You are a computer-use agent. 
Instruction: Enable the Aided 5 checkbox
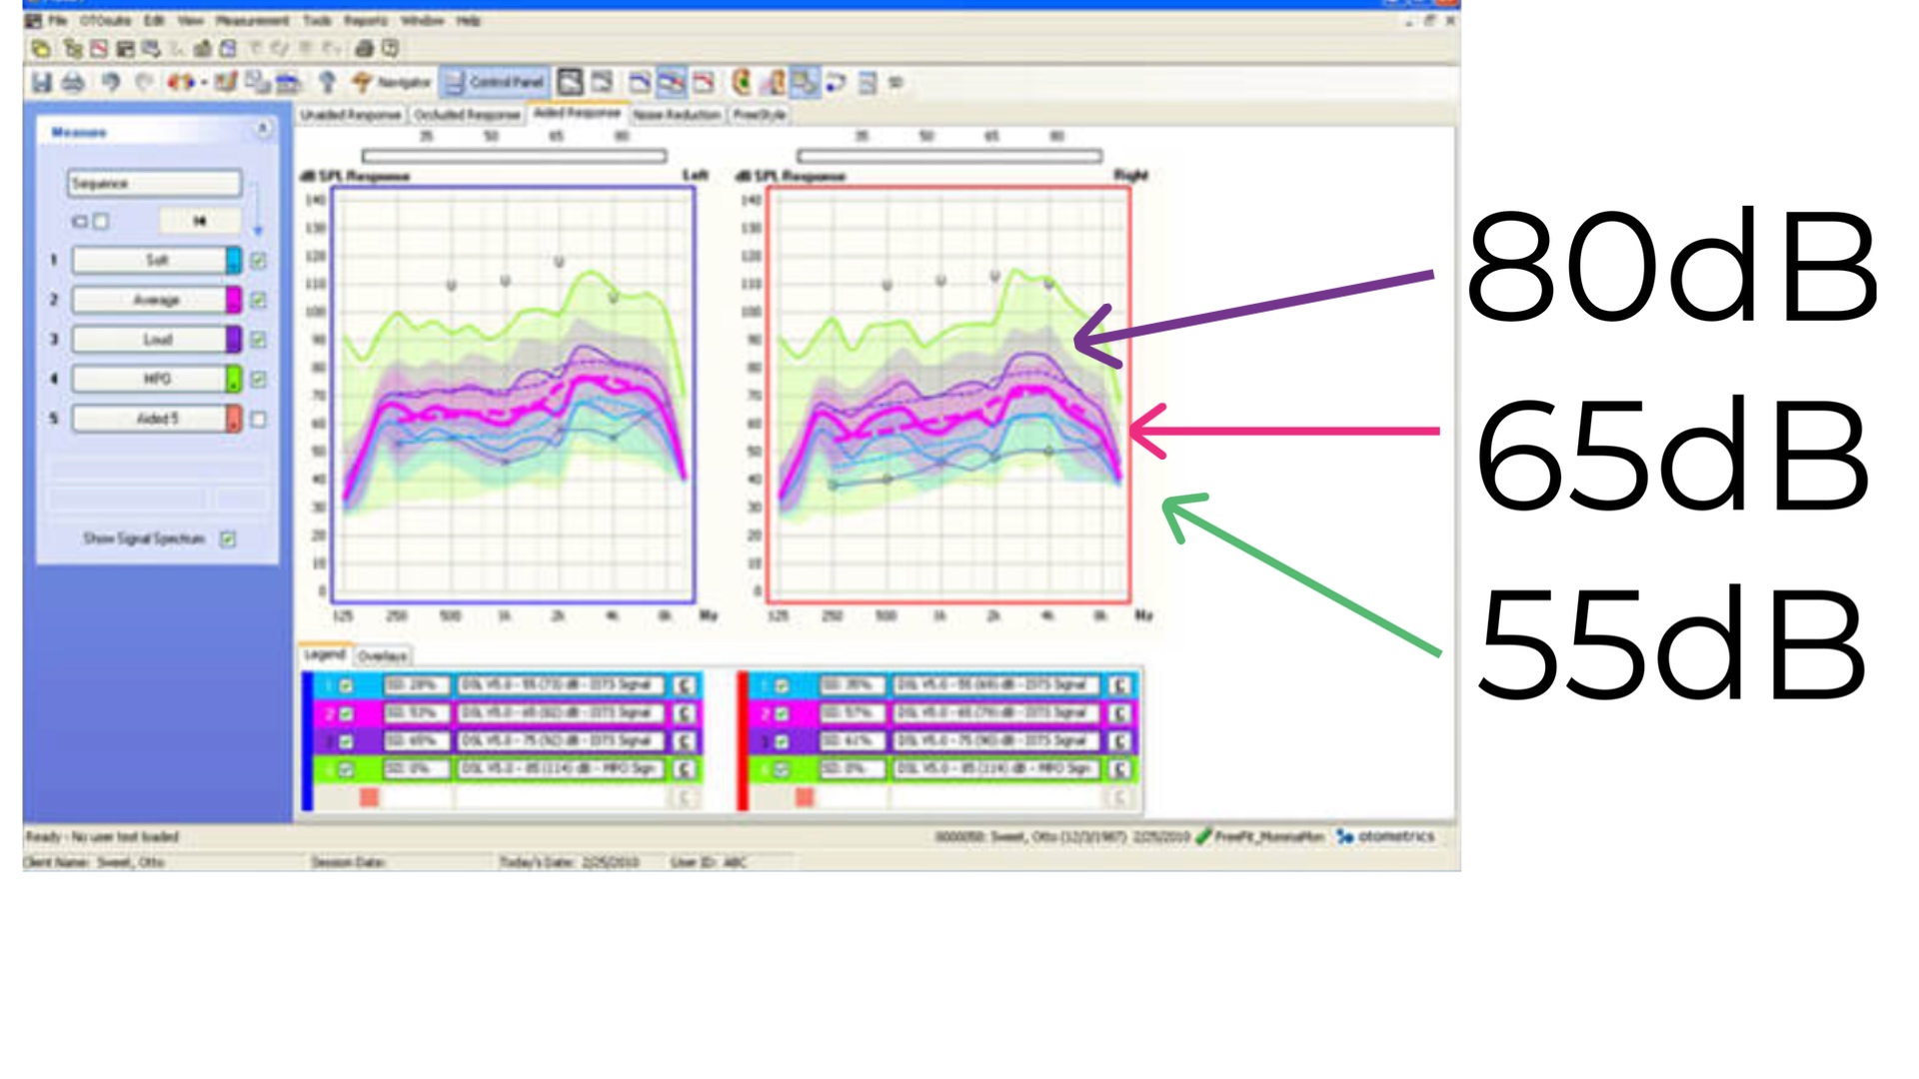pos(259,420)
